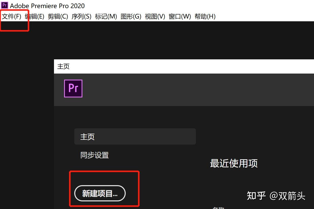
Task: Click the 最近使用项 heading
Action: click(234, 163)
